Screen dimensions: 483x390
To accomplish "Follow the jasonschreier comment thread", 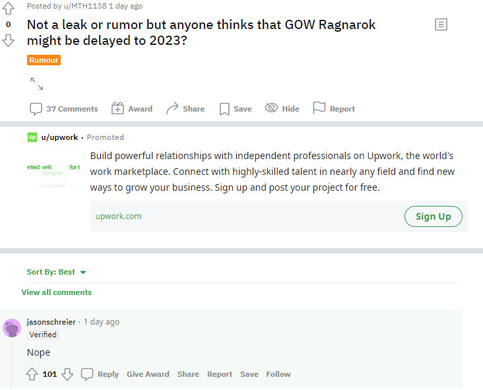I will click(x=278, y=374).
